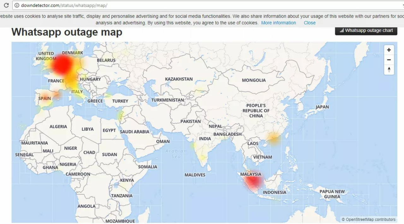The image size is (404, 224).
Task: Click the LIBYA label on the map
Action: 87,129
